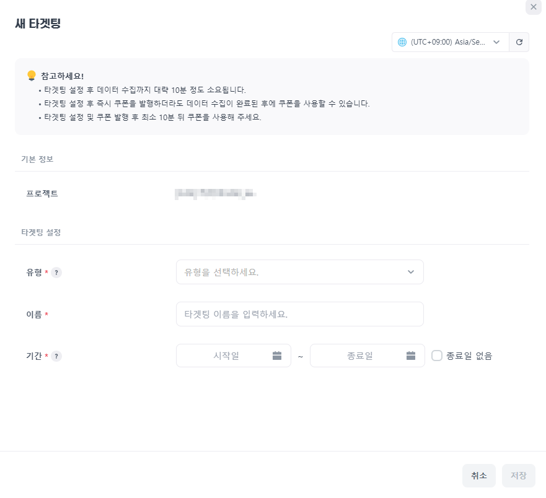The height and width of the screenshot is (498, 546).
Task: Click the 시작일 date input
Action: pyautogui.click(x=227, y=356)
